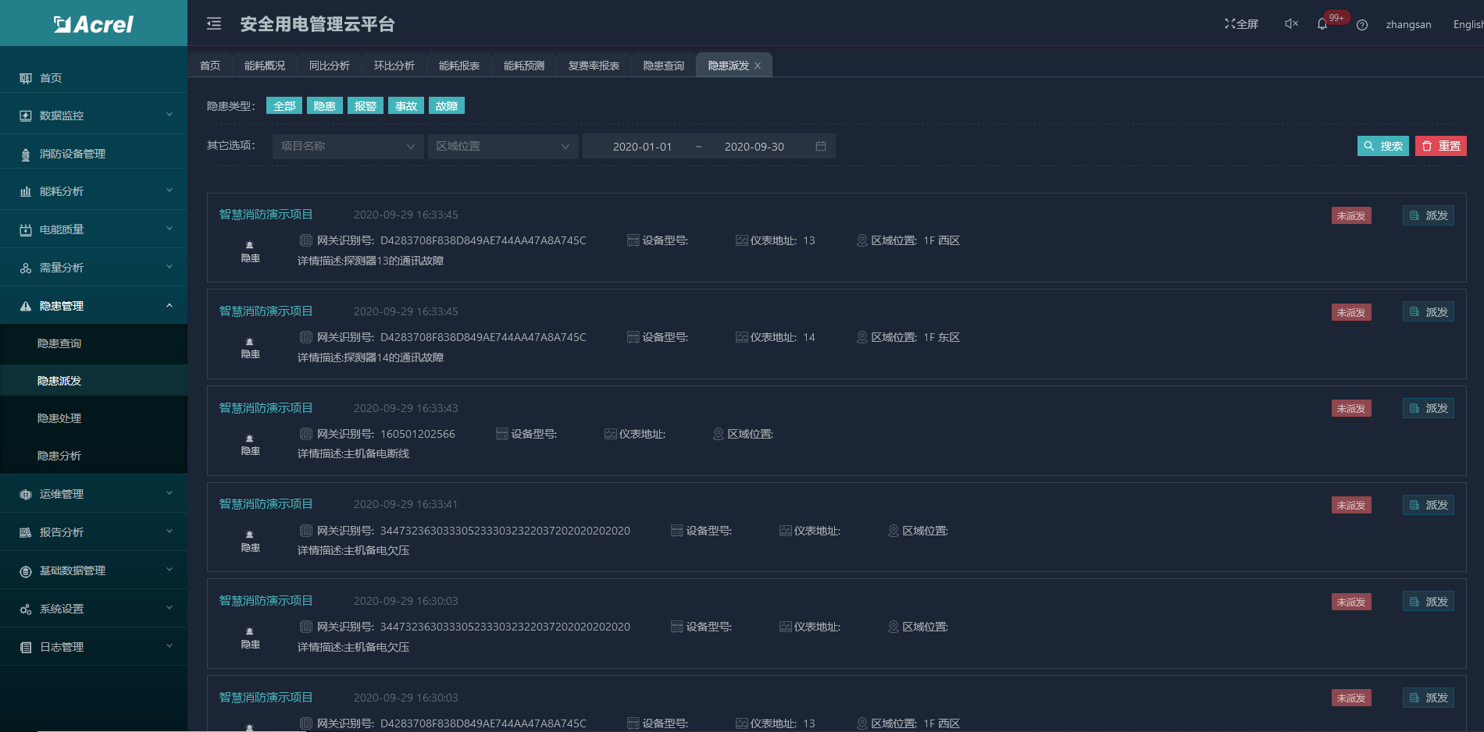Collapse the sidebar with the menu fold icon
This screenshot has width=1484, height=732.
click(x=214, y=24)
